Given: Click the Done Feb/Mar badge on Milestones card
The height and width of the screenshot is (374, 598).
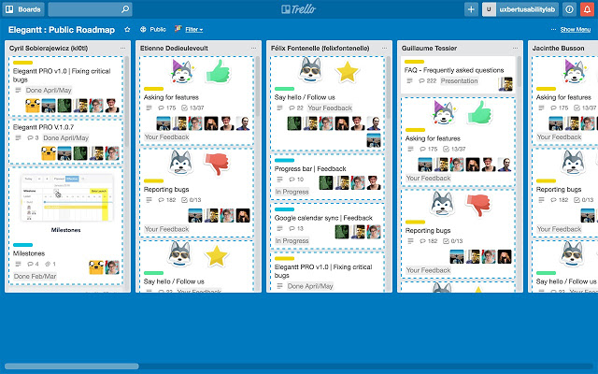Looking at the screenshot, I should (35, 276).
